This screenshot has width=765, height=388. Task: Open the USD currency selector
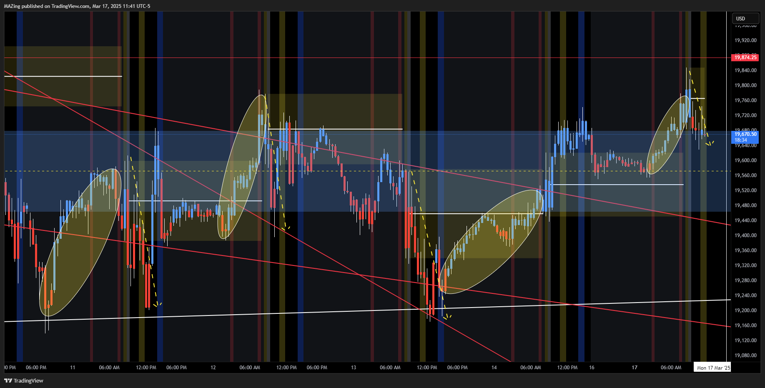745,18
